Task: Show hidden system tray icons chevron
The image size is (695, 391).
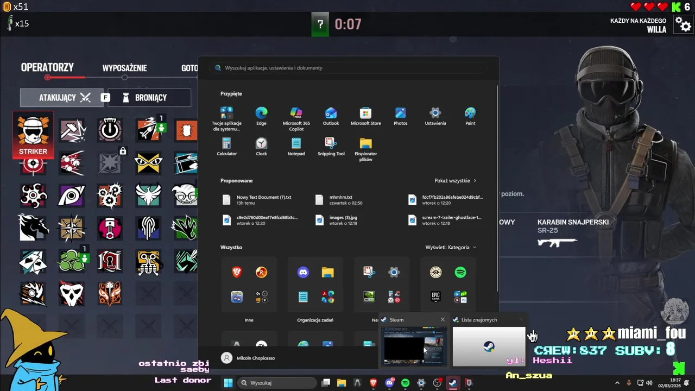Action: click(x=617, y=383)
